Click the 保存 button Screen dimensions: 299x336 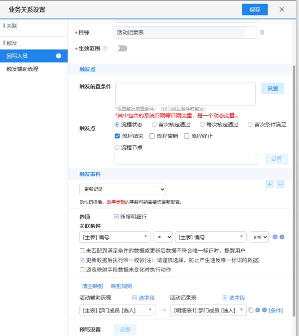coord(255,9)
